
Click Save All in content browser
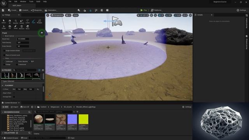point(25,107)
